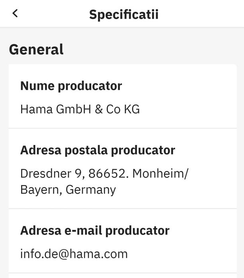Image resolution: width=244 pixels, height=278 pixels.
Task: Tap the Adresa e-mail producator label
Action: pyautogui.click(x=95, y=230)
